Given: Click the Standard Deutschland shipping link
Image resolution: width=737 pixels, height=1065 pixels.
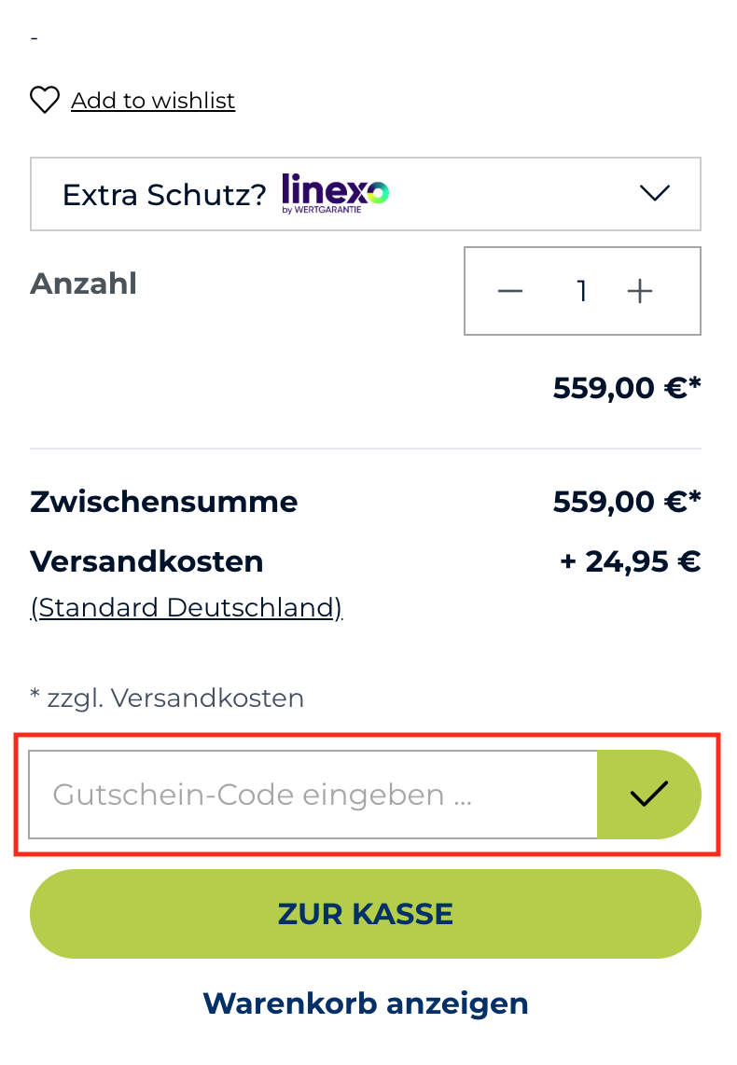Looking at the screenshot, I should (x=185, y=607).
